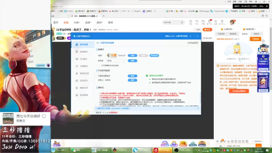The height and width of the screenshot is (153, 272).
Task: Expand the 游戏 dropdown in Douyu navigation
Action: click(x=100, y=22)
